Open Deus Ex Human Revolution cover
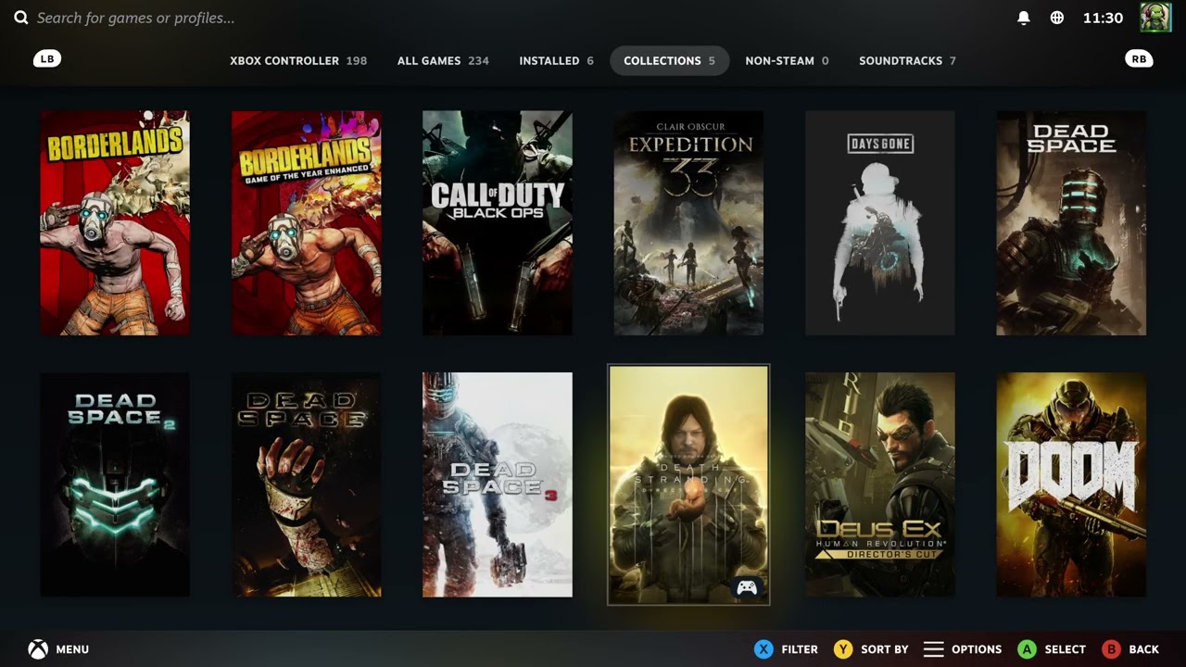Viewport: 1186px width, 667px height. [x=880, y=485]
